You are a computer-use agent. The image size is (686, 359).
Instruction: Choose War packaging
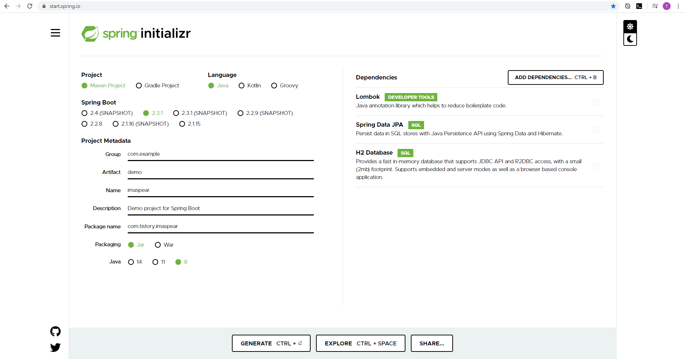pyautogui.click(x=164, y=245)
